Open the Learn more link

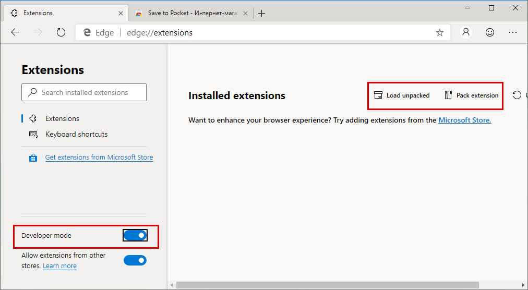[59, 266]
